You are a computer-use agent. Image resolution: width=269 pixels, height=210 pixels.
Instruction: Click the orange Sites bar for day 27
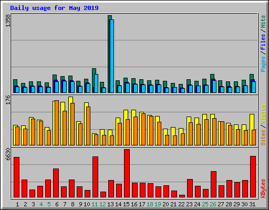pos(222,133)
